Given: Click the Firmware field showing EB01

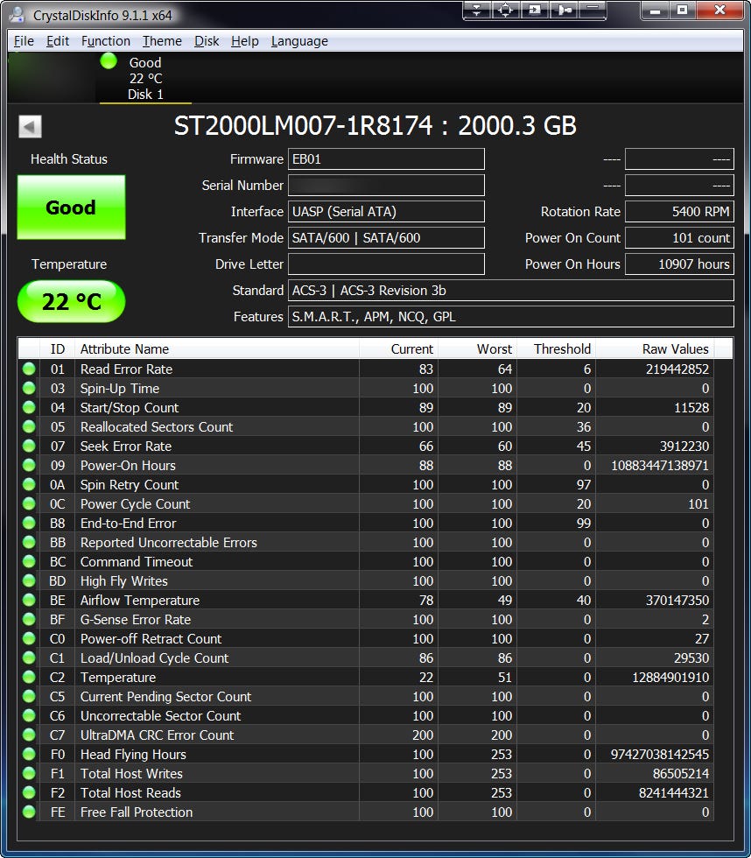Looking at the screenshot, I should tap(386, 159).
